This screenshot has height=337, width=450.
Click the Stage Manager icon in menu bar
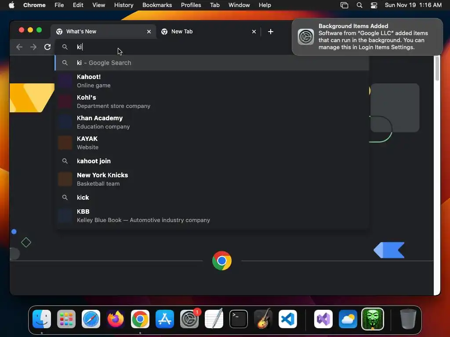pos(344,5)
